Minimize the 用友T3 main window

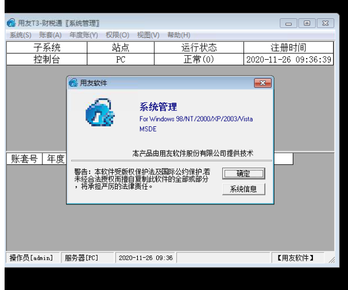288,24
